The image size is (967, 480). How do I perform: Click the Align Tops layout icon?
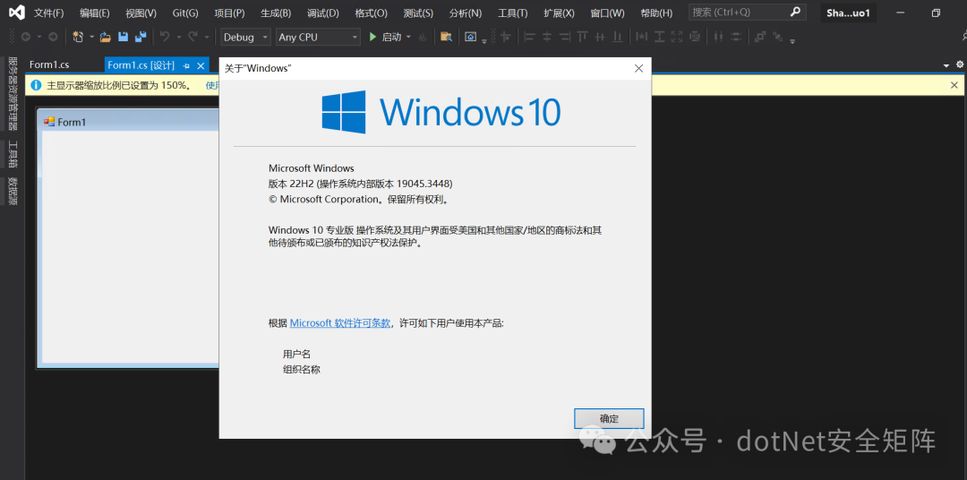(582, 37)
